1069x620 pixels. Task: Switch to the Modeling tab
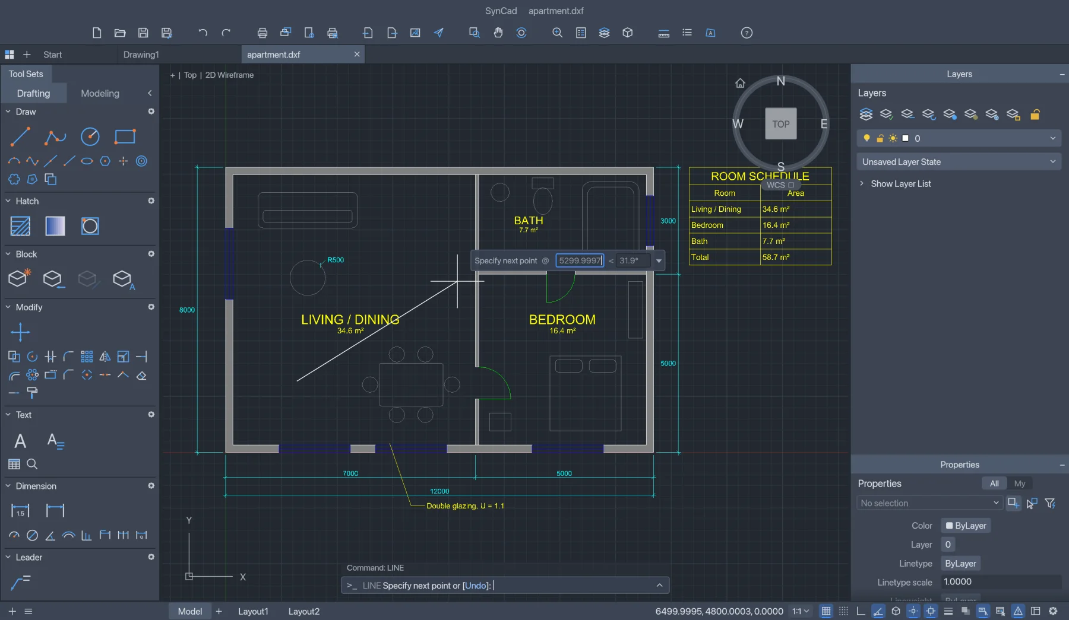pyautogui.click(x=100, y=93)
